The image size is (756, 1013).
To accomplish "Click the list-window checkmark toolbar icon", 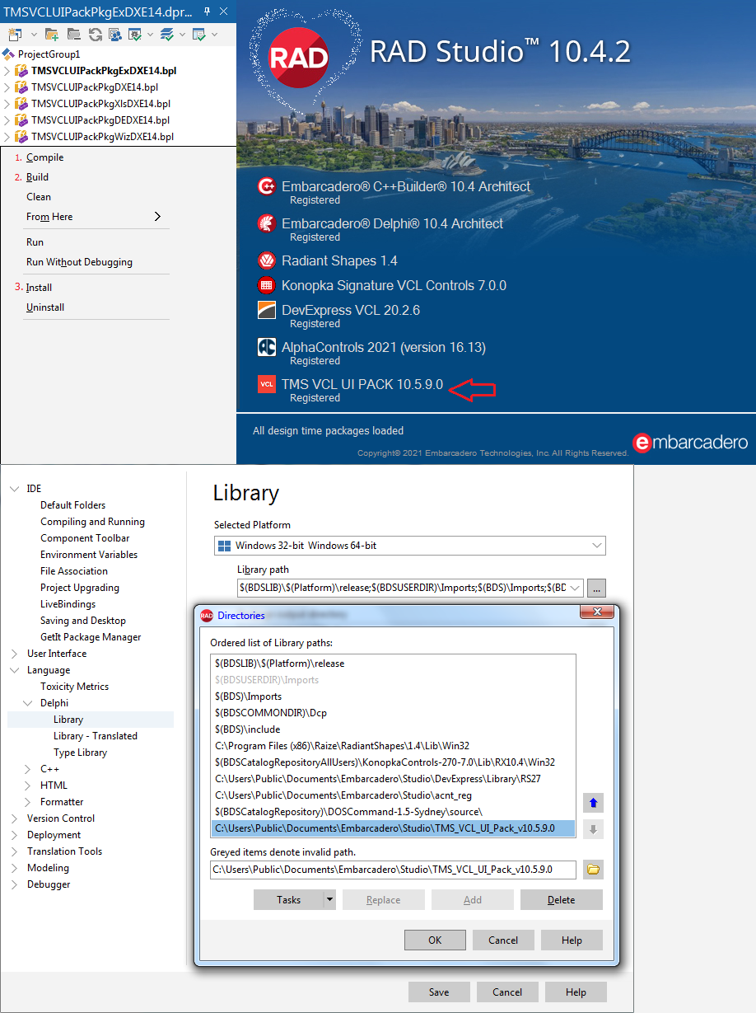I will click(x=198, y=34).
